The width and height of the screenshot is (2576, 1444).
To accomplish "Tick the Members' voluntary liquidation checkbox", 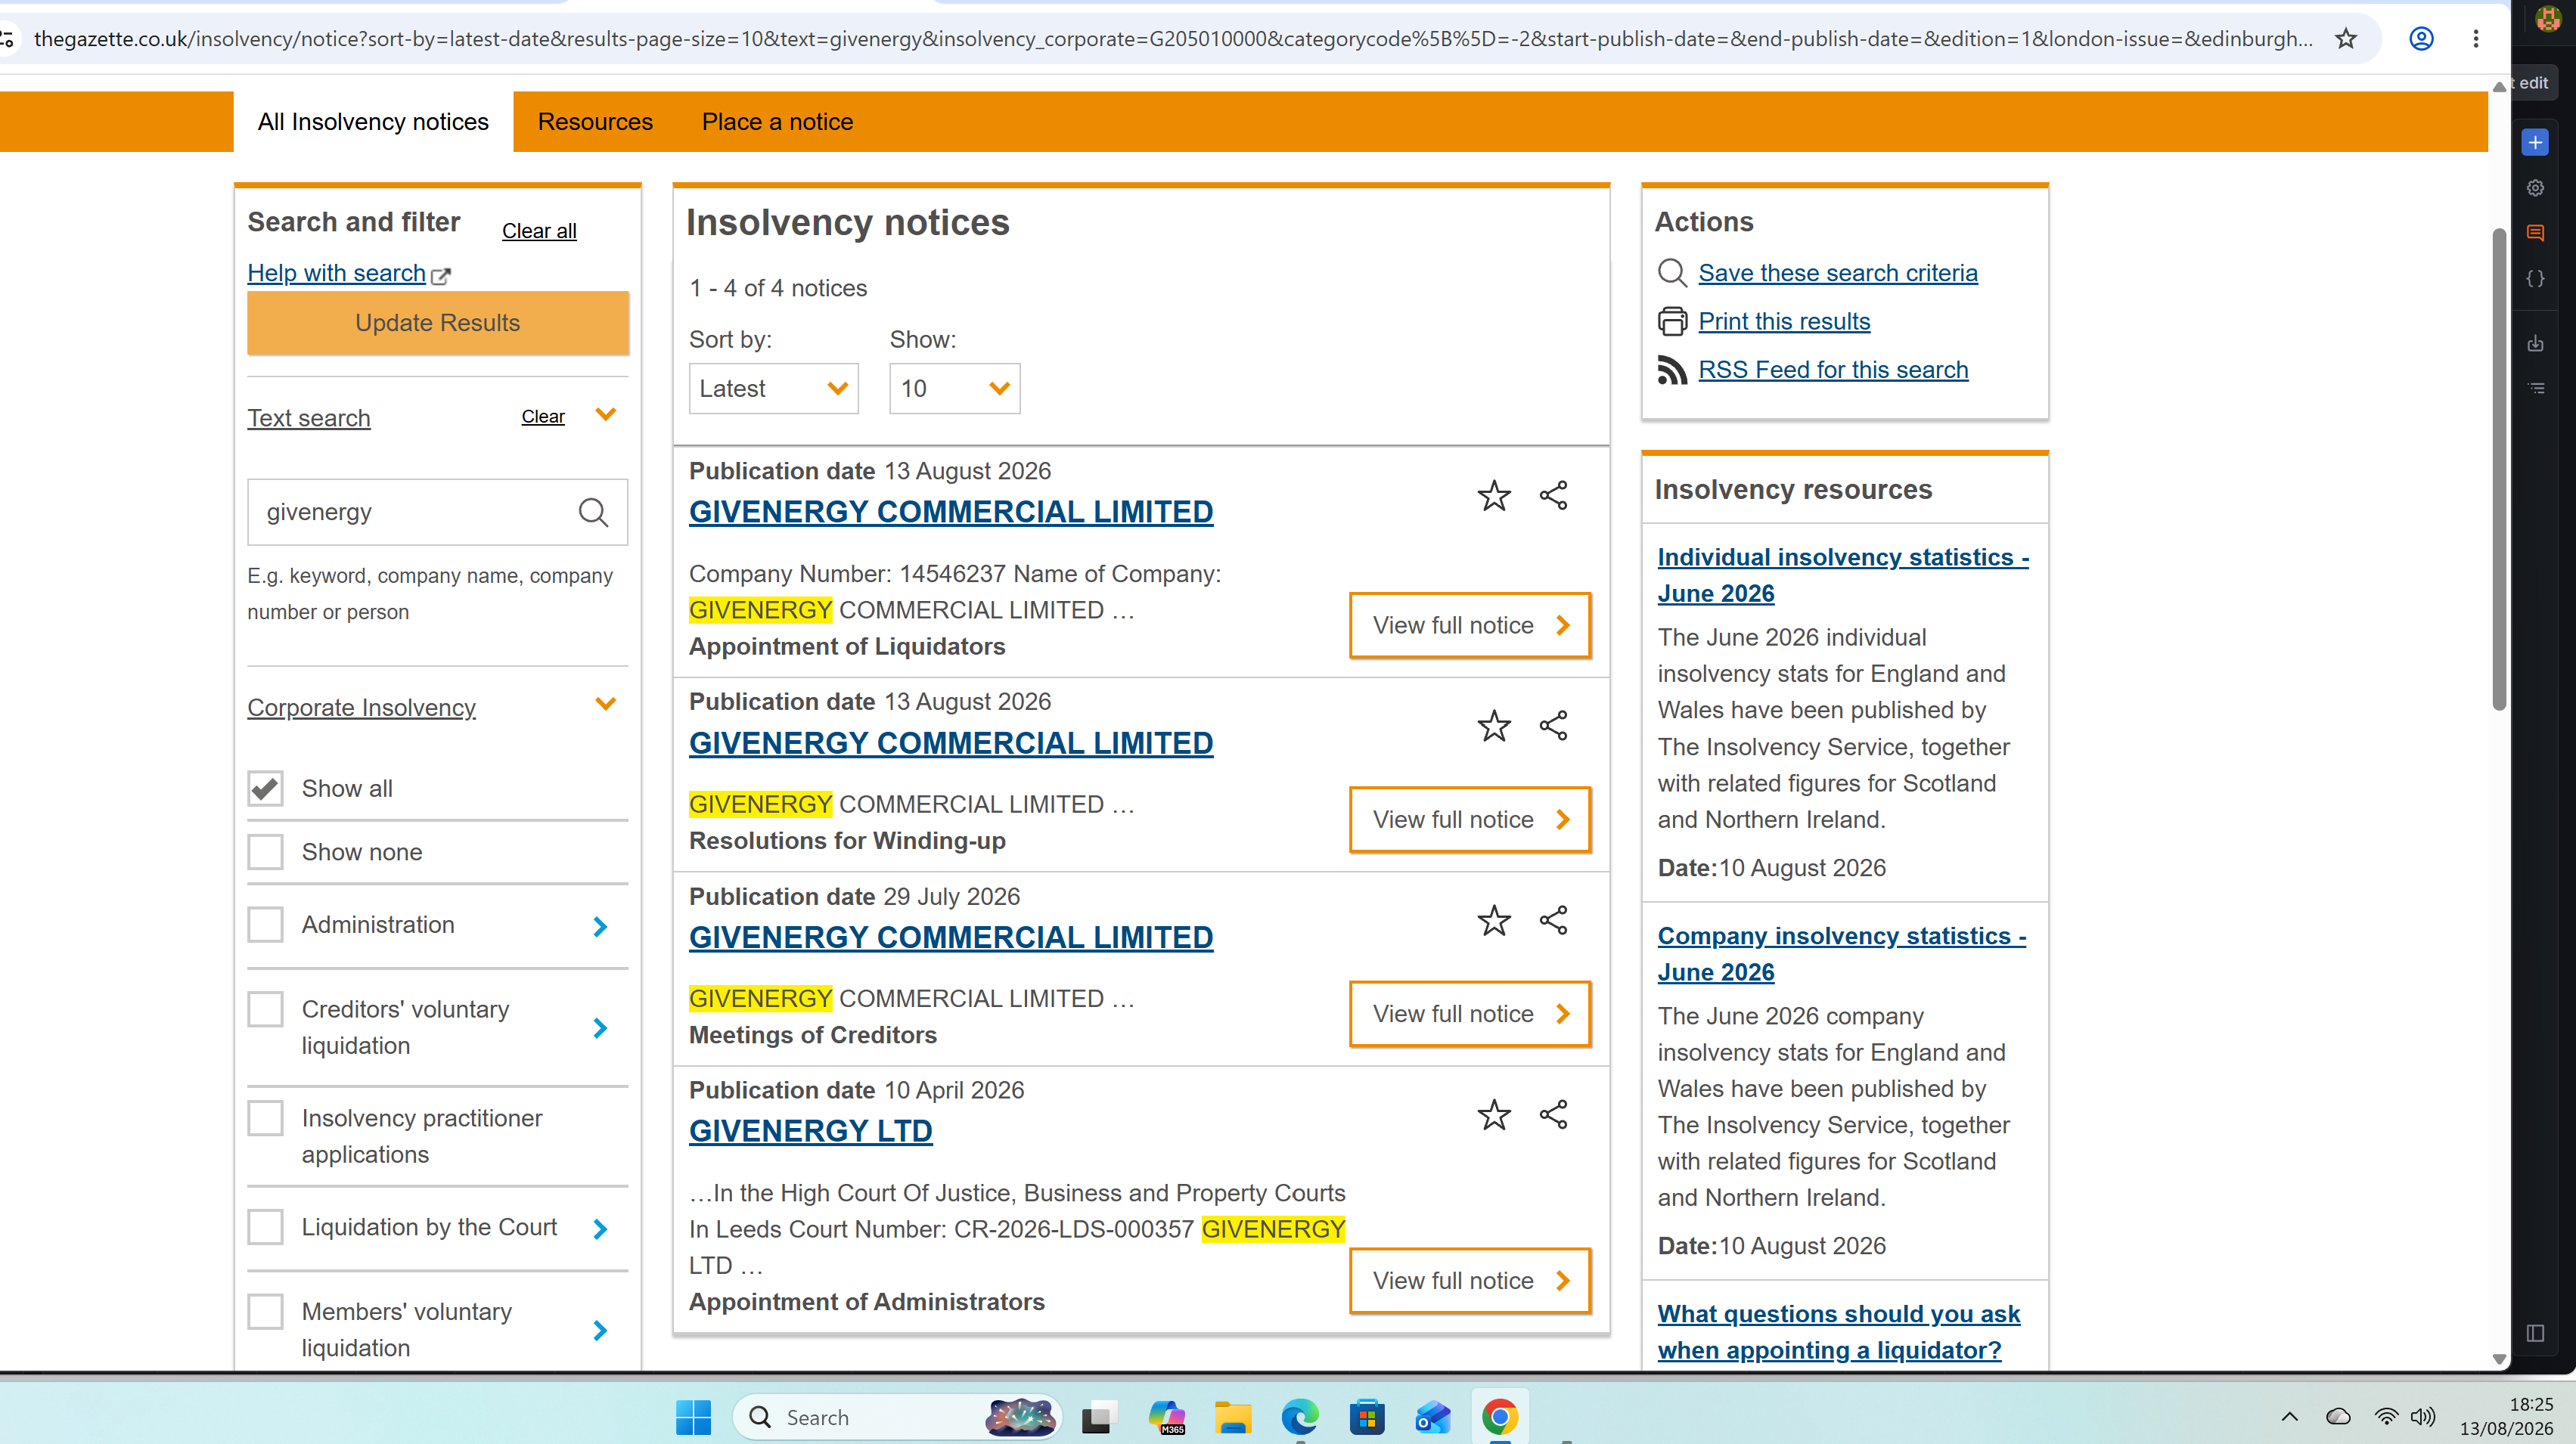I will coord(265,1311).
